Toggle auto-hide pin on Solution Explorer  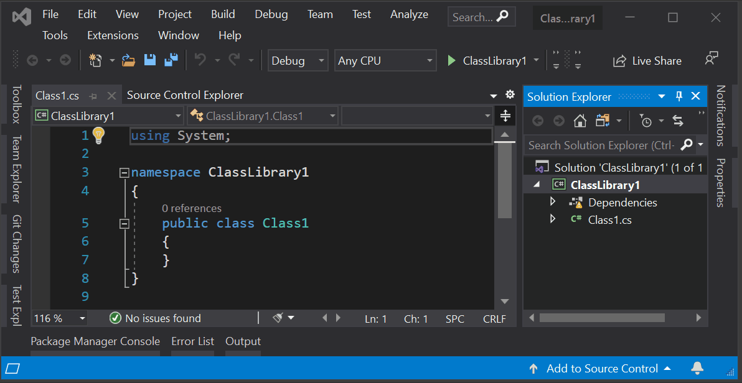tap(679, 96)
